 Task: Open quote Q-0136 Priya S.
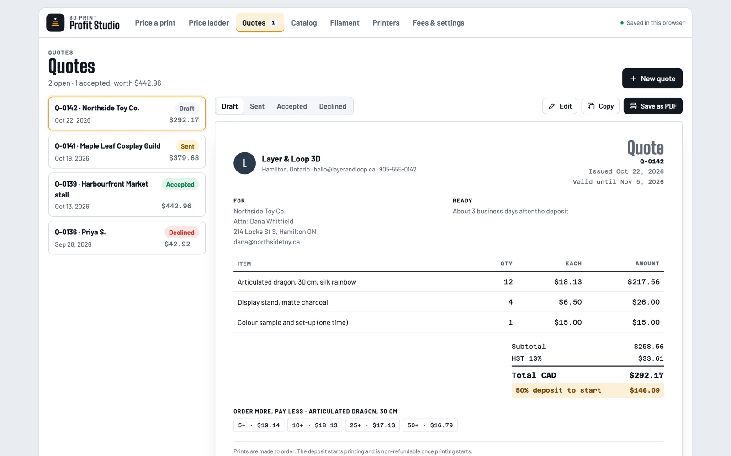click(x=127, y=238)
